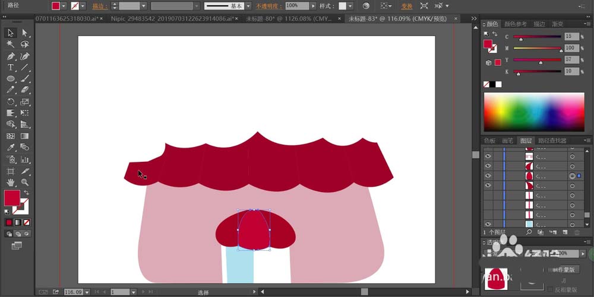Viewport: 594px width, 297px height.
Task: Open the Recolor Artwork wheel icon
Action: click(365, 6)
